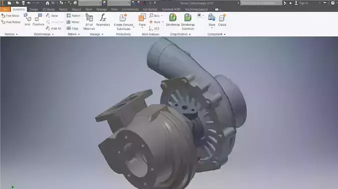Image resolution: width=338 pixels, height=189 pixels.
Task: Select the Free Rotate tool
Action: pos(11,22)
